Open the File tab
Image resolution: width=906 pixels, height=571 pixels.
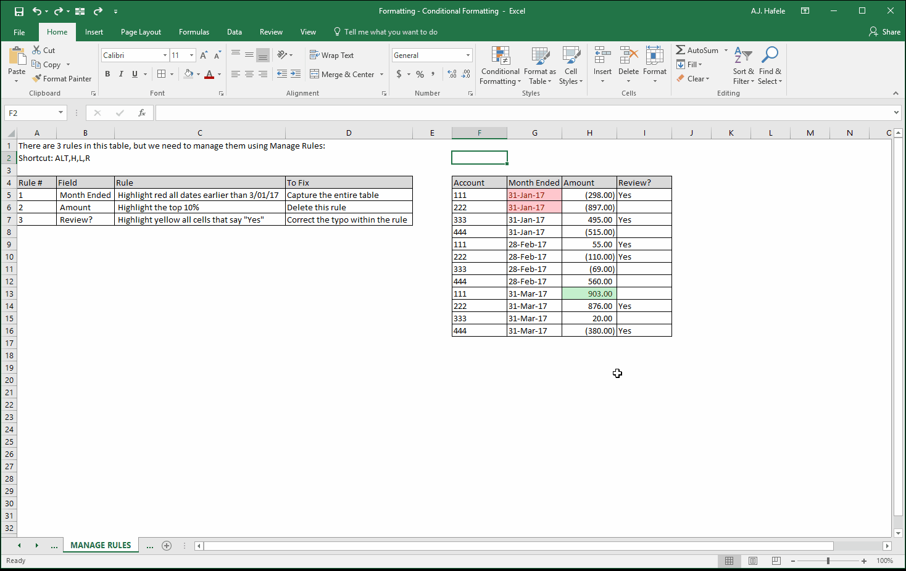pos(19,32)
